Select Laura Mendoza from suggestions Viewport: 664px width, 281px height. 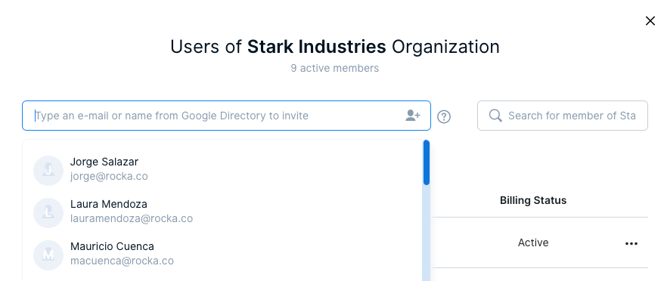[223, 213]
